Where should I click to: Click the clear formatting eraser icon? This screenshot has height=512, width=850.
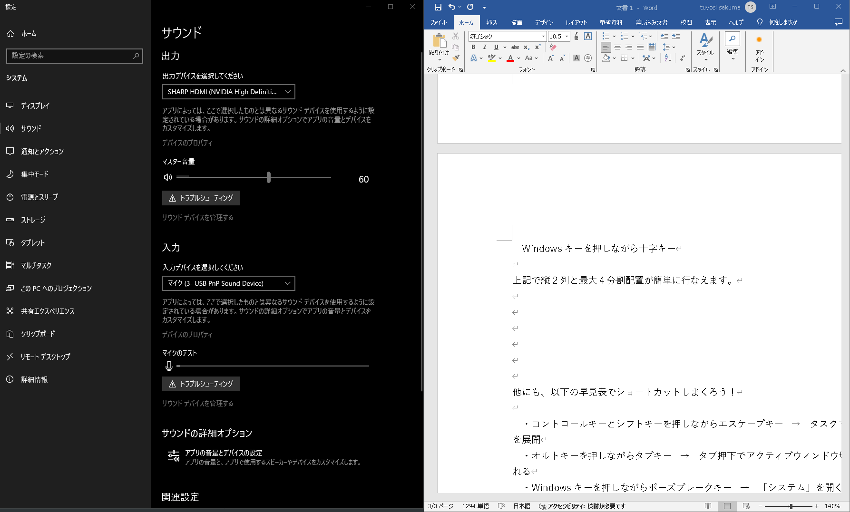pyautogui.click(x=553, y=47)
